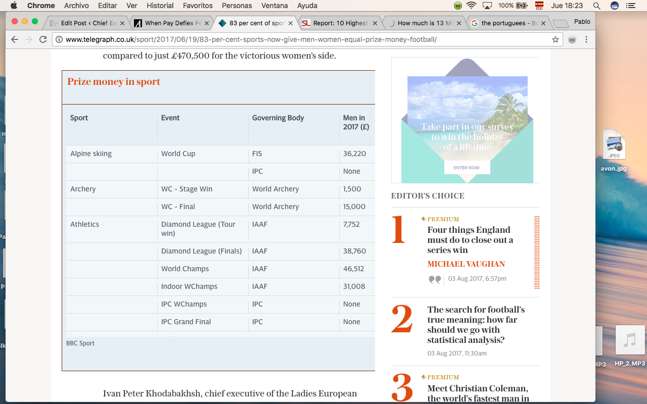The width and height of the screenshot is (647, 404).
Task: Click the BBC Sport source credit
Action: (80, 343)
